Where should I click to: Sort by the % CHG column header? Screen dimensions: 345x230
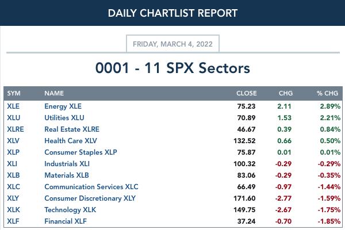click(x=327, y=93)
